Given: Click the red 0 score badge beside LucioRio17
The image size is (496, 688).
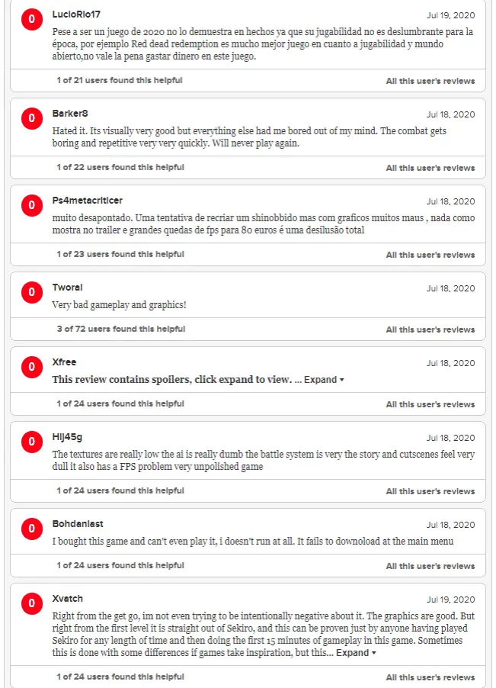Looking at the screenshot, I should pyautogui.click(x=32, y=19).
